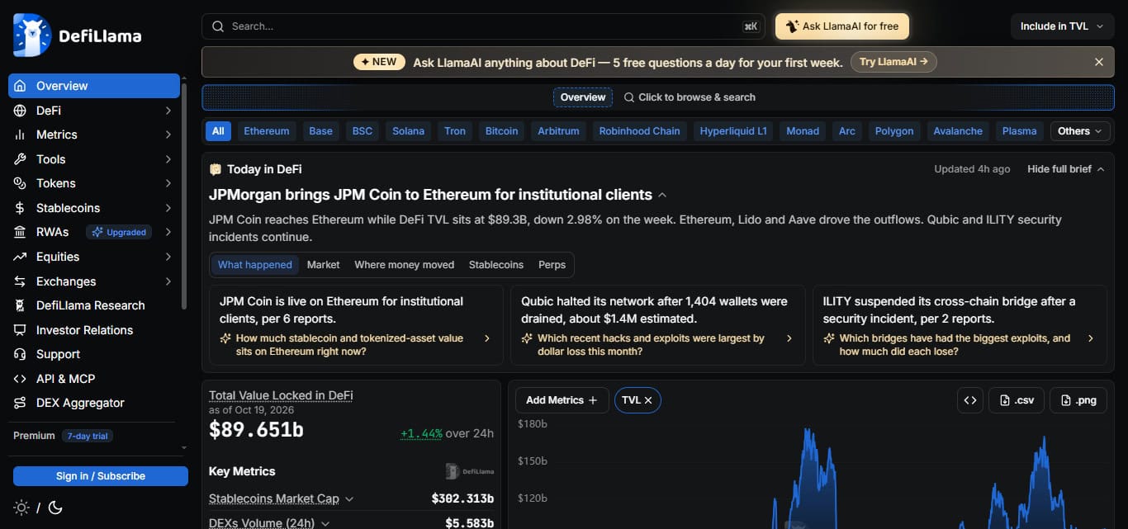This screenshot has width=1128, height=529.
Task: Filter by the Solana chain
Action: pyautogui.click(x=408, y=131)
